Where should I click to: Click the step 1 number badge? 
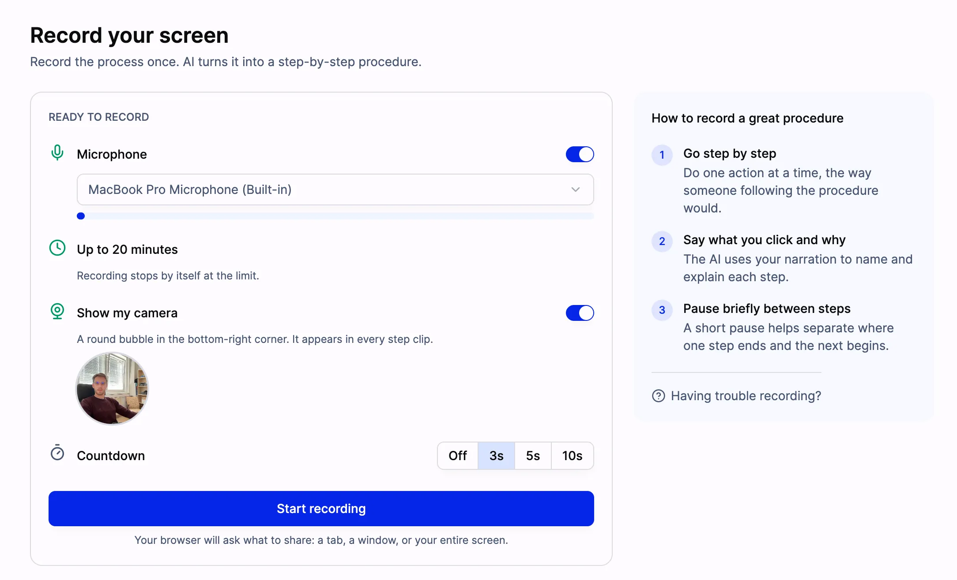click(662, 155)
